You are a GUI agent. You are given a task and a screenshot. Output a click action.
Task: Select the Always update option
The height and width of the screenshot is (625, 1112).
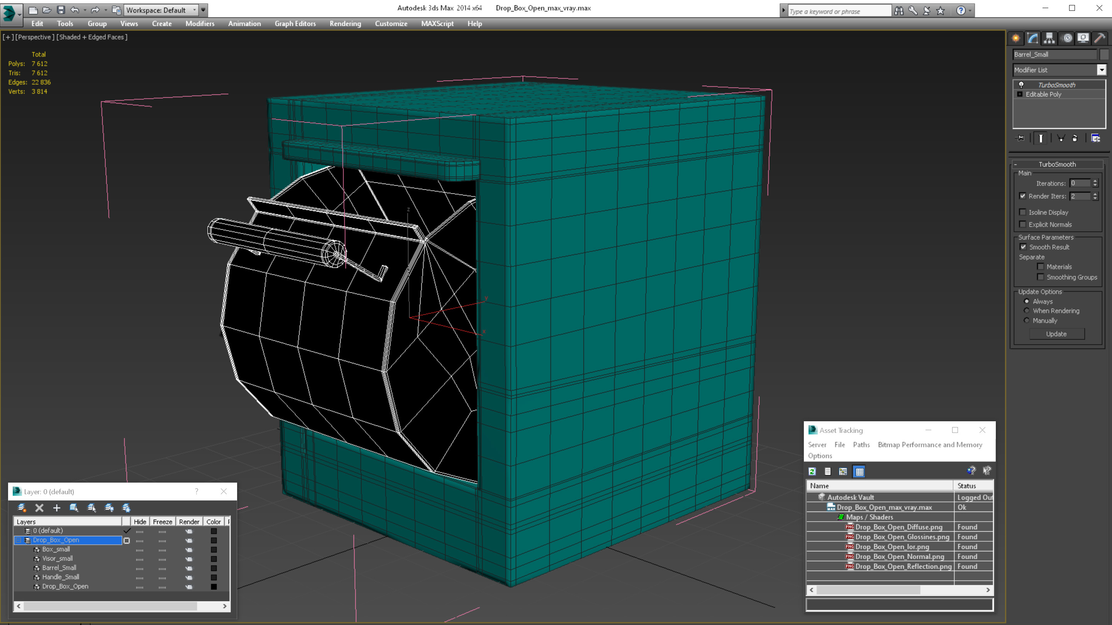click(1027, 301)
